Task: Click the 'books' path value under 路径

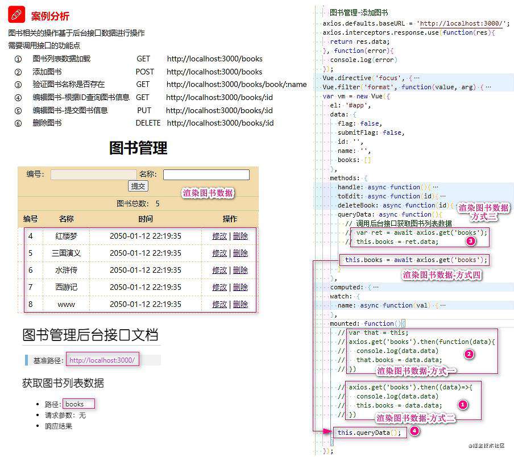Action: [74, 404]
